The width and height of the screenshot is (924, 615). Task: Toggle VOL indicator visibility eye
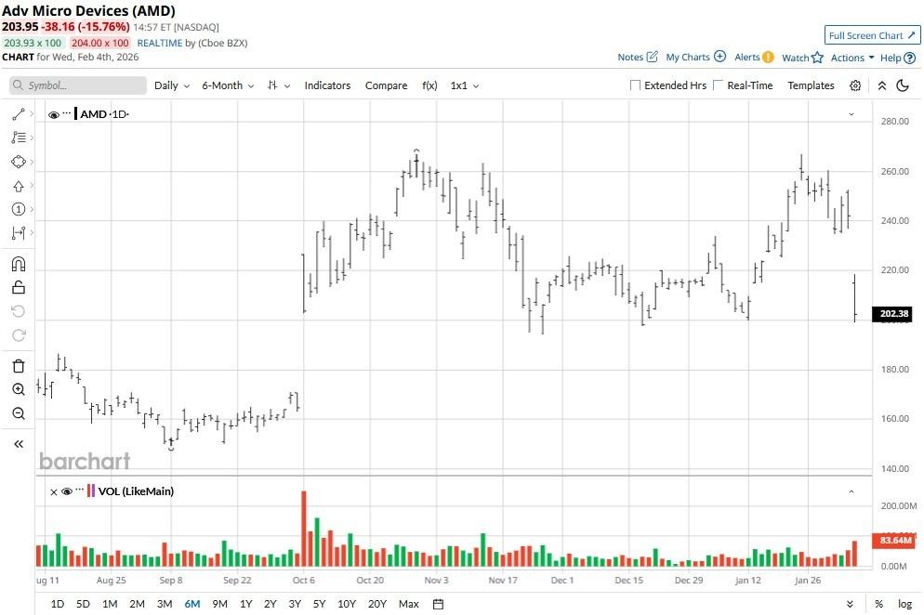(x=67, y=491)
